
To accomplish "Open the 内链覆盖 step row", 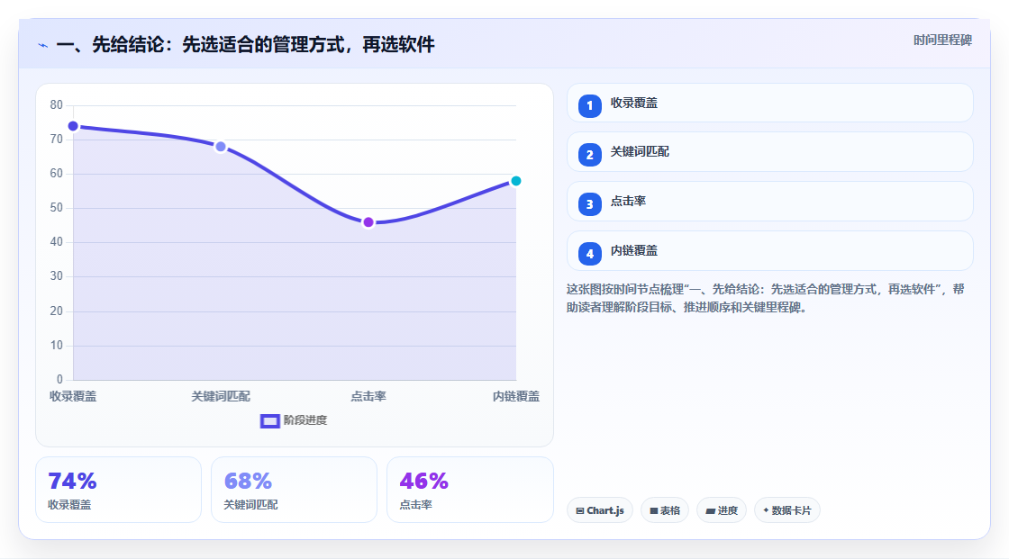I will [769, 251].
